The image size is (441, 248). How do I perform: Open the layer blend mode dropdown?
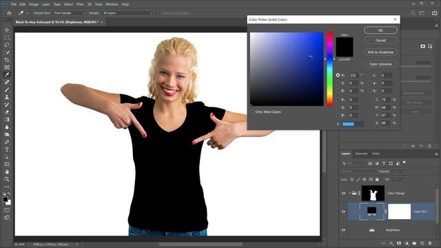(358, 172)
